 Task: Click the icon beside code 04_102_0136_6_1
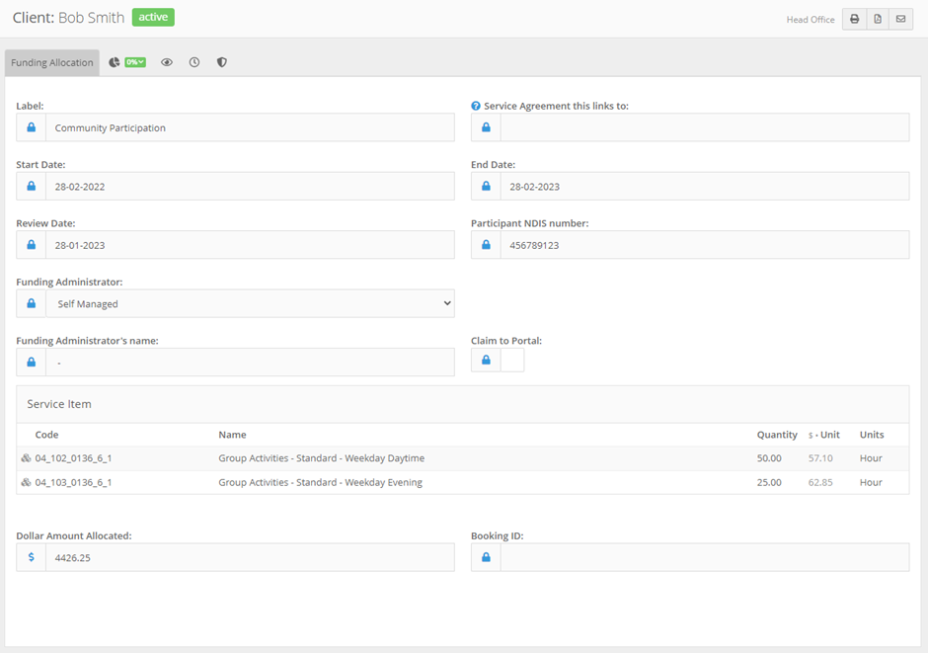[26, 458]
